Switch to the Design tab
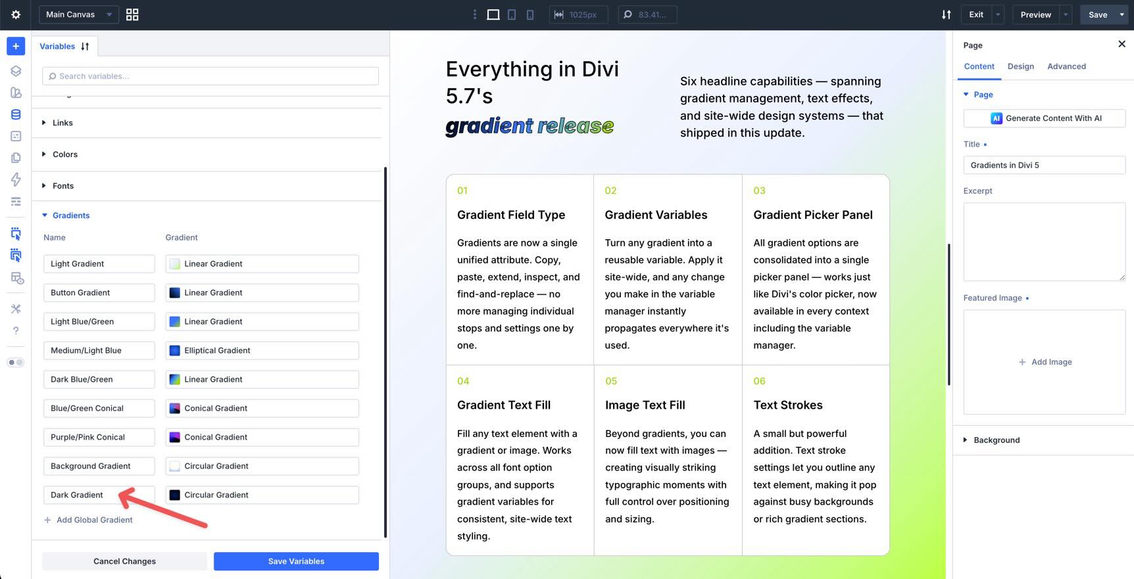The height and width of the screenshot is (579, 1134). 1020,66
